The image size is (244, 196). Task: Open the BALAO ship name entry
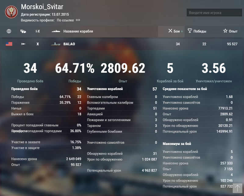tap(69, 44)
